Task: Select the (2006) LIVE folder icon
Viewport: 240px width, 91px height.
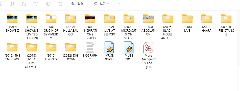Action: 187,19
